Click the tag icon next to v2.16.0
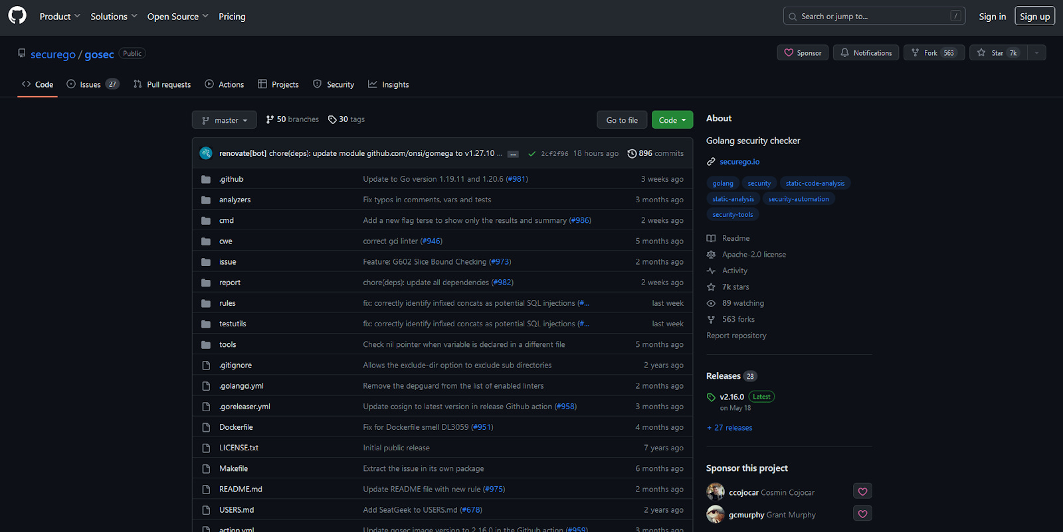The image size is (1063, 532). [x=711, y=397]
